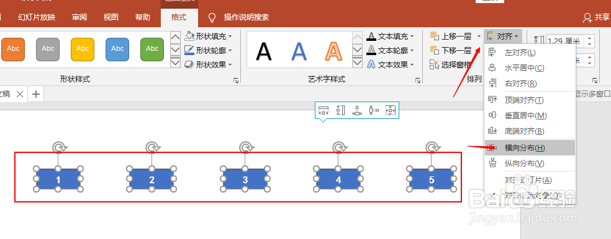Equal width and height icon in floating toolbar
Viewport: 611px width, 239px height.
[391, 110]
